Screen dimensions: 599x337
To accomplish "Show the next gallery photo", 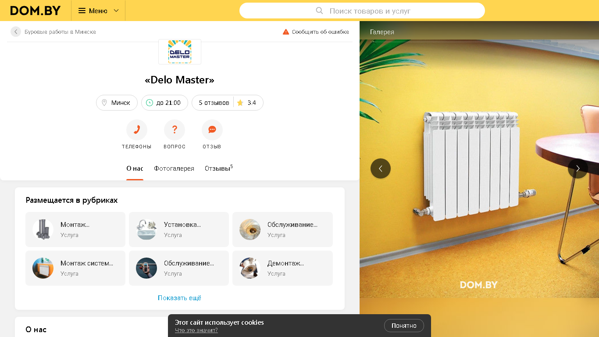I will click(x=578, y=168).
